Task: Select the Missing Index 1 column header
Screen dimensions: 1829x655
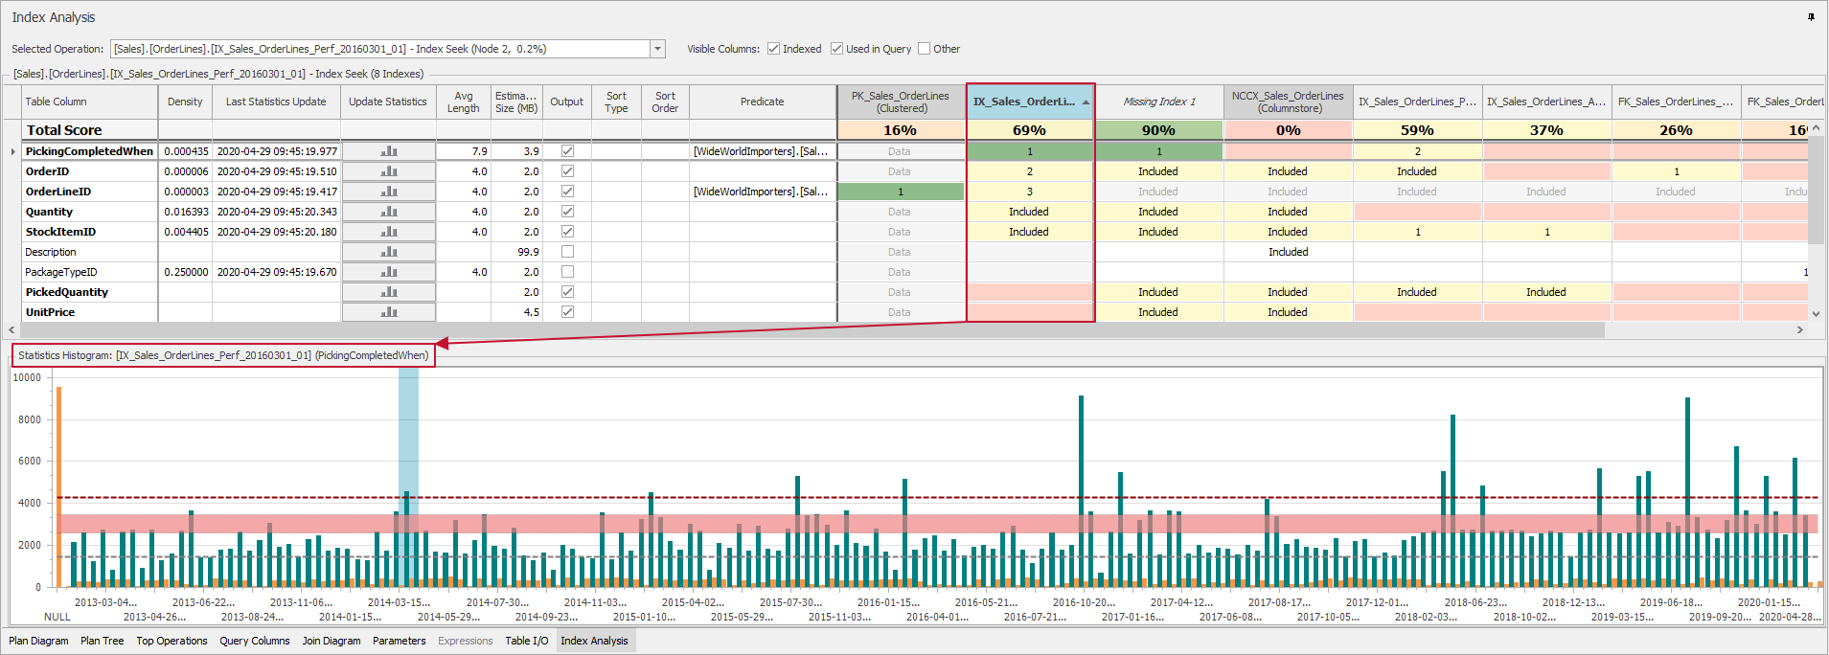Action: tap(1159, 102)
